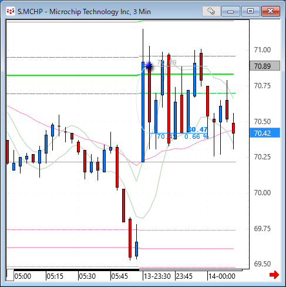Close the S.MCHP chart window

click(x=271, y=11)
